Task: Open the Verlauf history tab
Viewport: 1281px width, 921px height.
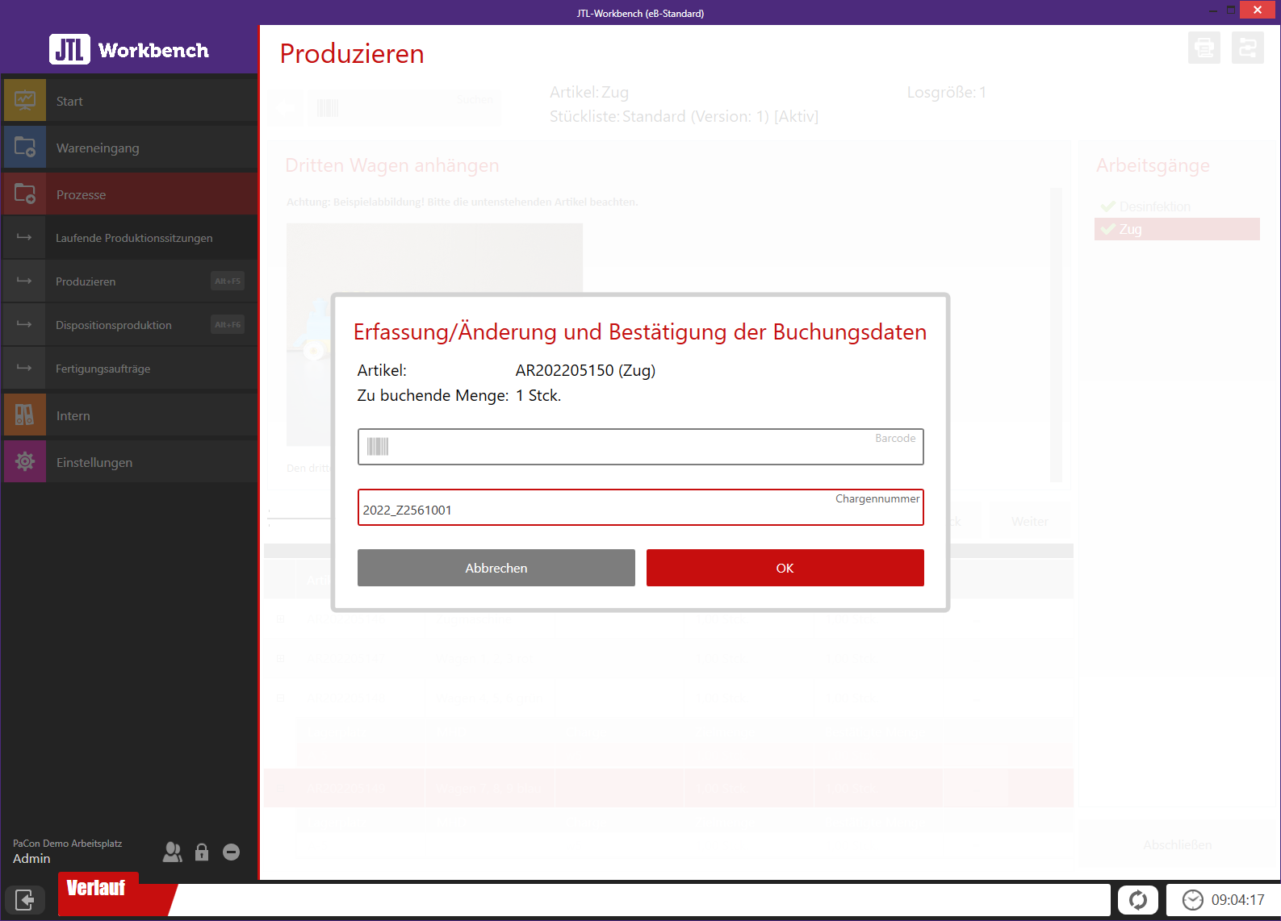Action: [97, 888]
